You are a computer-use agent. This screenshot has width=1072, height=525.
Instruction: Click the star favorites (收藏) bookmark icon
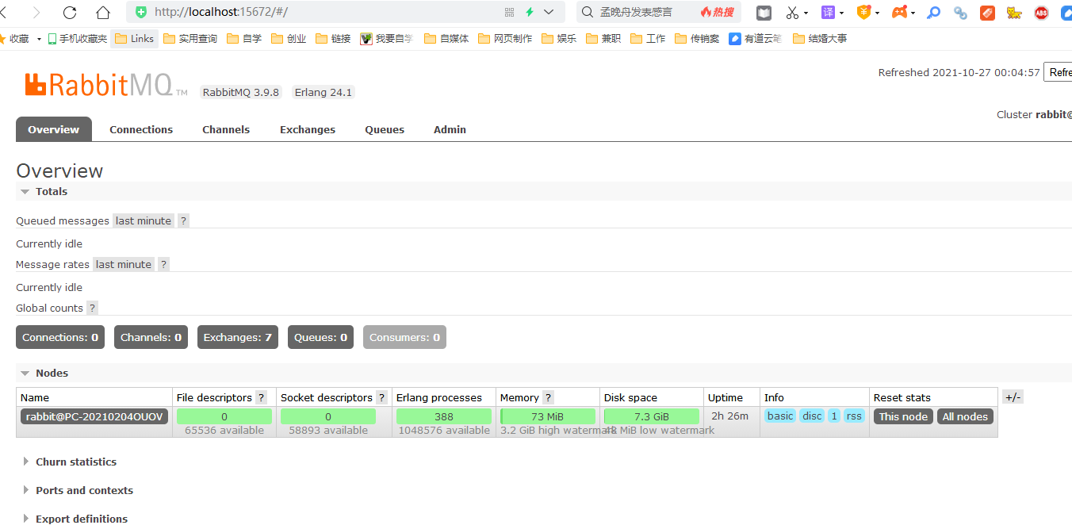(x=3, y=38)
